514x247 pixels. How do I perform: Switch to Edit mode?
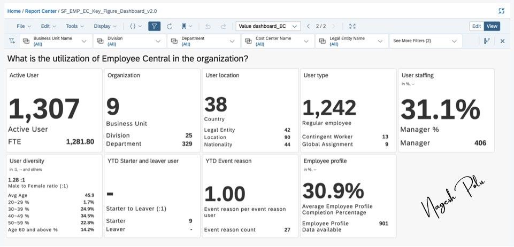(x=477, y=26)
